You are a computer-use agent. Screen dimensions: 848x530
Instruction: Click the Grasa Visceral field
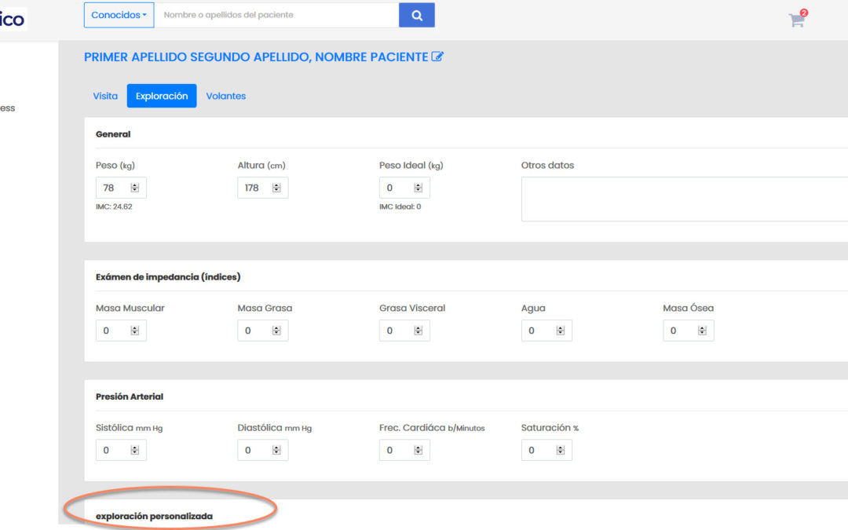404,331
